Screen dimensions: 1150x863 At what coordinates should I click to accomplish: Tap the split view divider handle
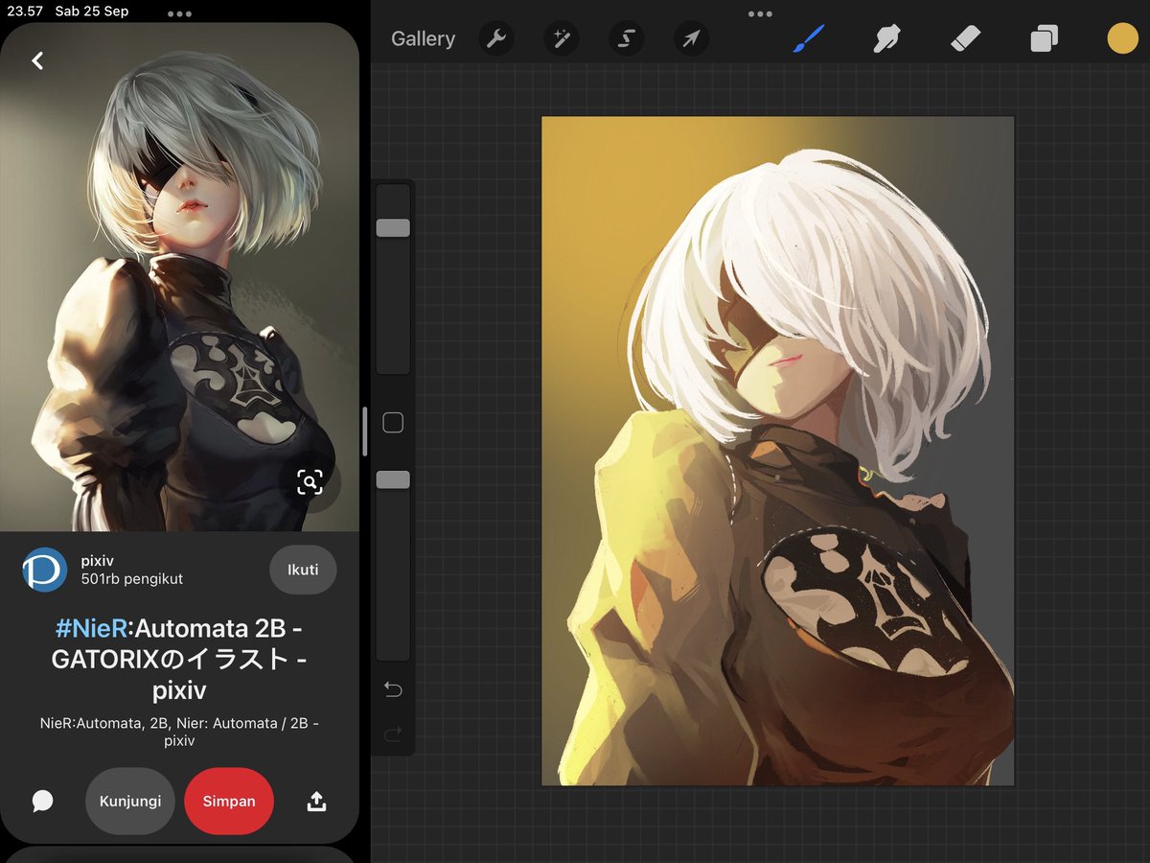pos(364,431)
